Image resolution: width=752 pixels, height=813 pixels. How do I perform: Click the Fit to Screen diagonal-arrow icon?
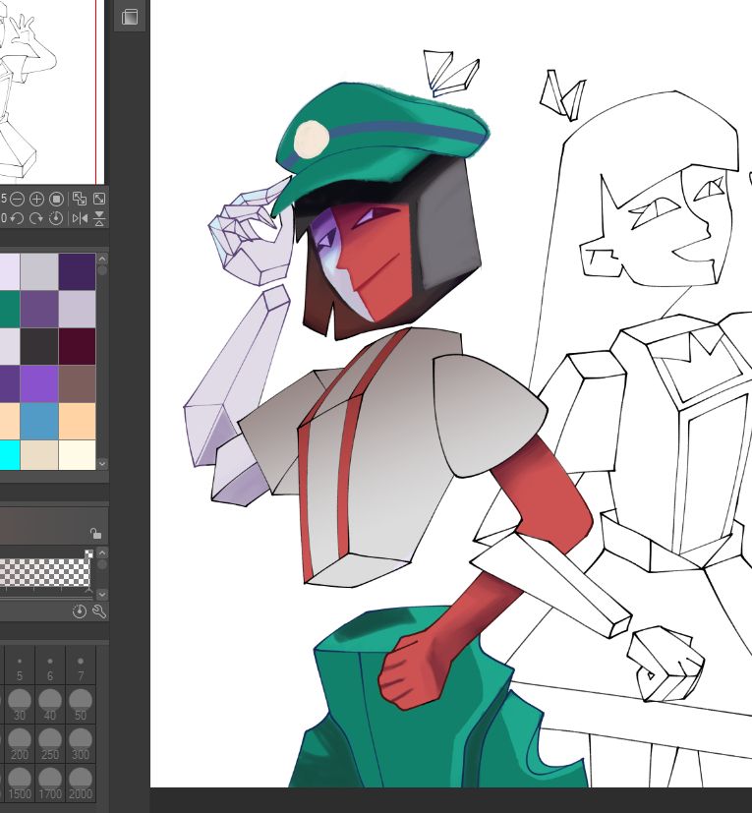pos(99,199)
